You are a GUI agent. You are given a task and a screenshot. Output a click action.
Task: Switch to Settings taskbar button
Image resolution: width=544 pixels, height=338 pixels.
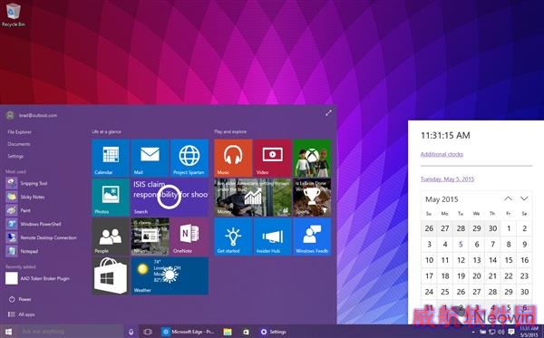(274, 332)
